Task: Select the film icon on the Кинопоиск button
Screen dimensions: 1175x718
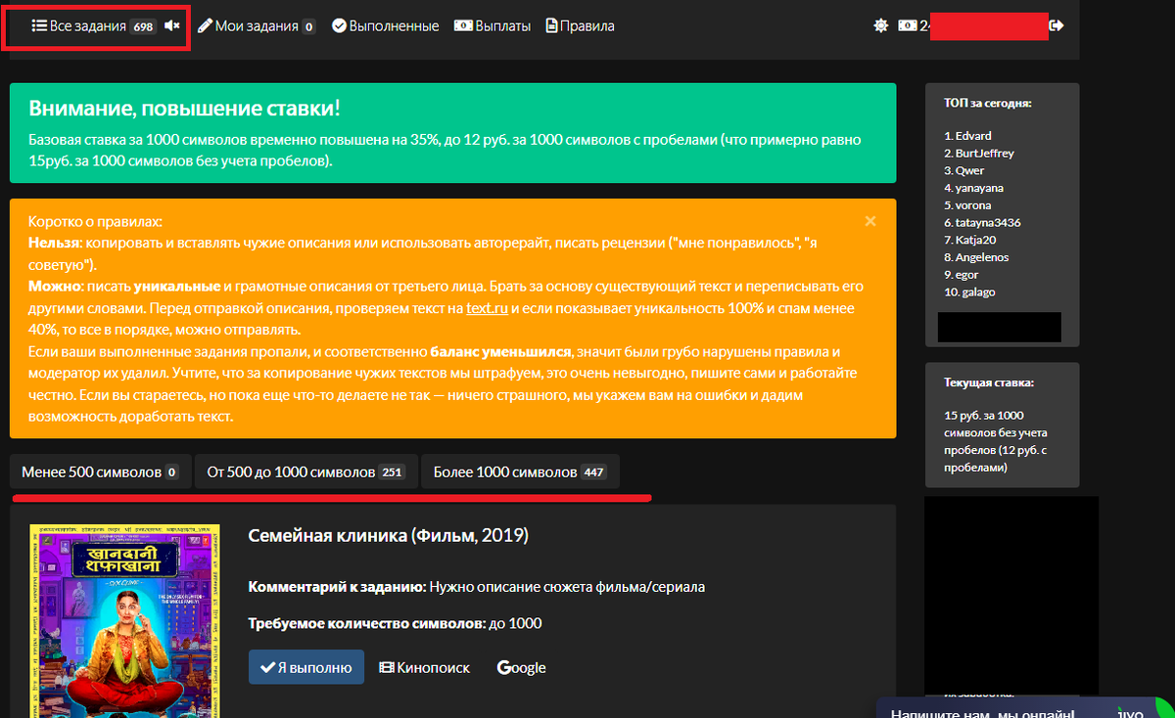Action: click(x=388, y=667)
